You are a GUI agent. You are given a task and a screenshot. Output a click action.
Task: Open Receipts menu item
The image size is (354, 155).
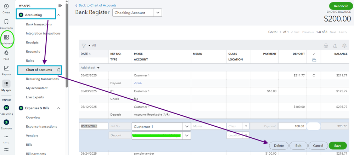coord(32,42)
